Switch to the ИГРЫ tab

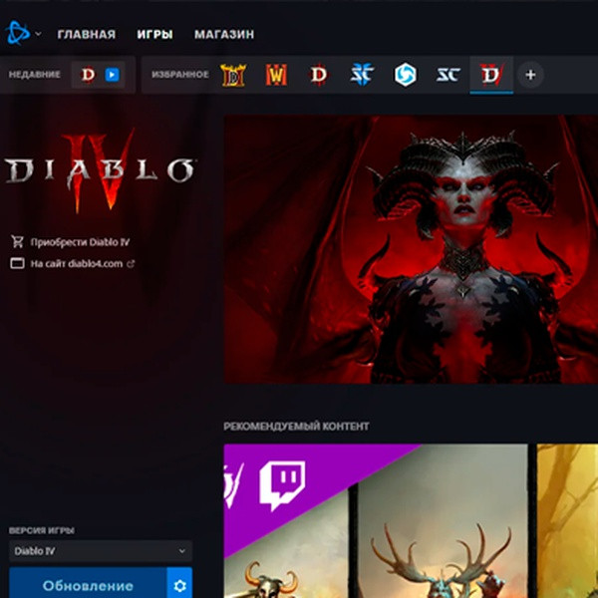(x=154, y=34)
